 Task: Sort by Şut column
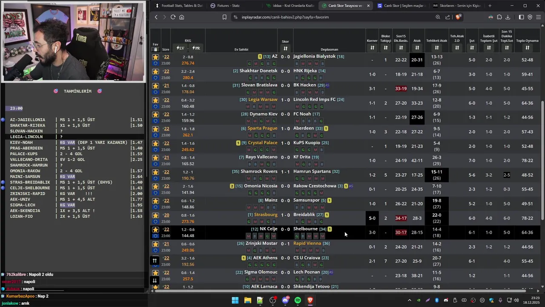click(x=472, y=48)
